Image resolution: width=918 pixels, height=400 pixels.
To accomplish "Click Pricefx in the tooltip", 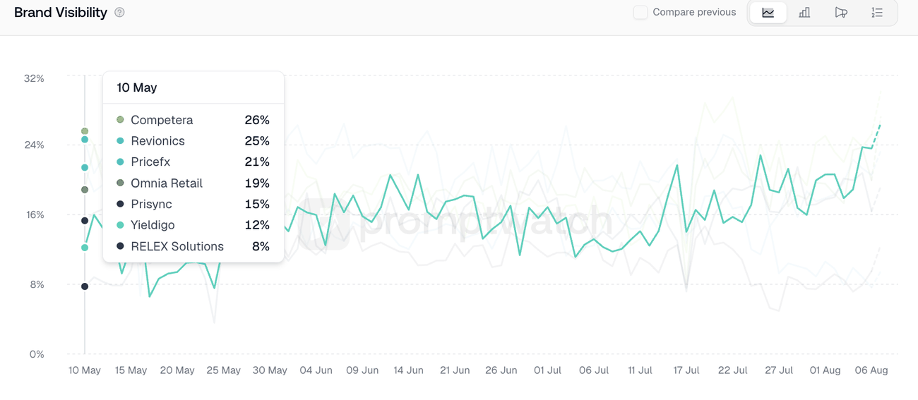I will (x=150, y=162).
